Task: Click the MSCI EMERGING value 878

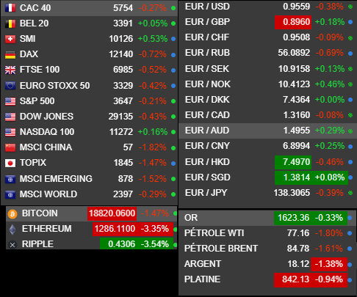Action: pyautogui.click(x=126, y=179)
